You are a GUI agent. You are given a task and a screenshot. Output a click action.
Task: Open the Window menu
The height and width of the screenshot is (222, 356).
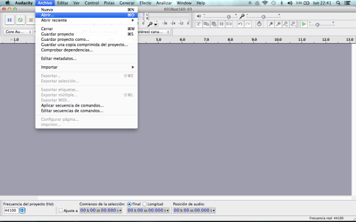184,3
